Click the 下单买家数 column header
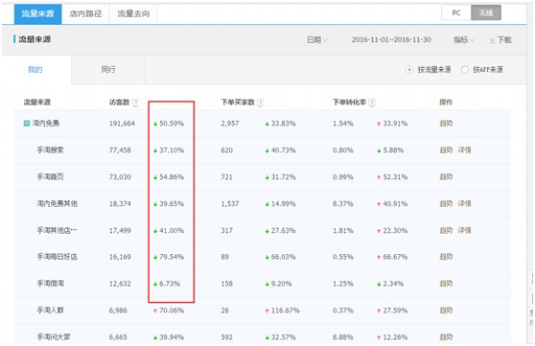The image size is (535, 346). pyautogui.click(x=238, y=103)
